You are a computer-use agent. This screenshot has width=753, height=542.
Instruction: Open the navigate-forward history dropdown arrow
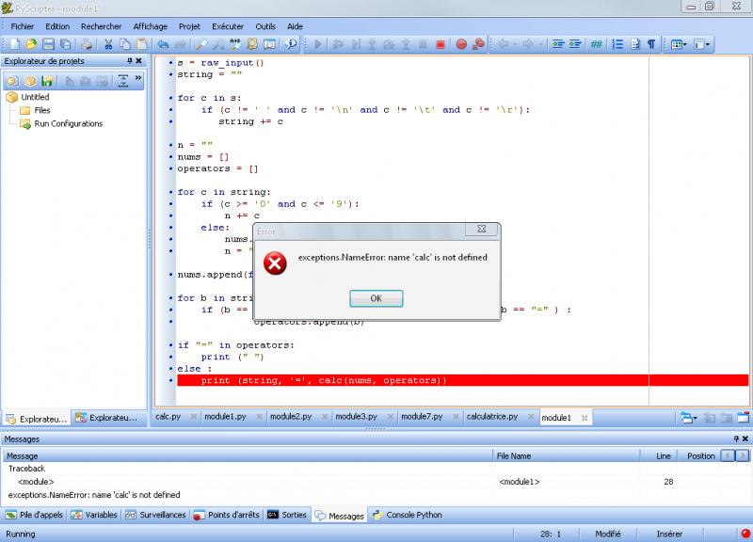(x=540, y=44)
